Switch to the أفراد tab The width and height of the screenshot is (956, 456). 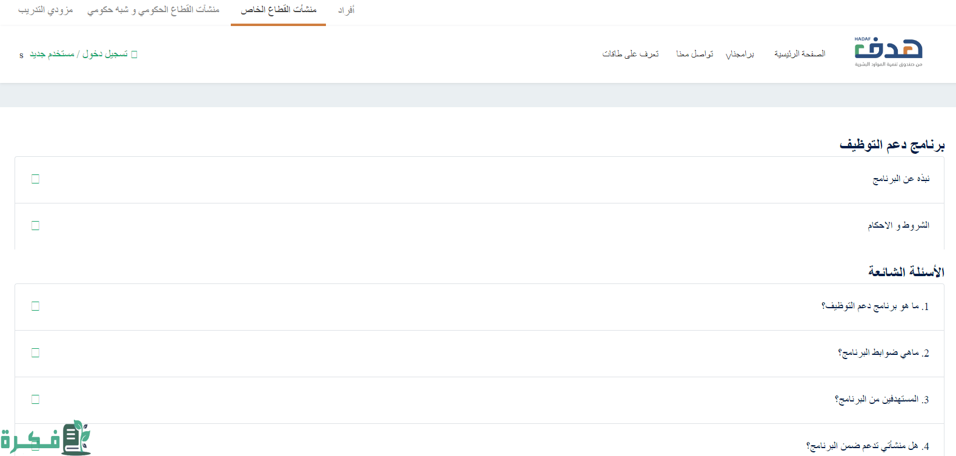pos(346,10)
